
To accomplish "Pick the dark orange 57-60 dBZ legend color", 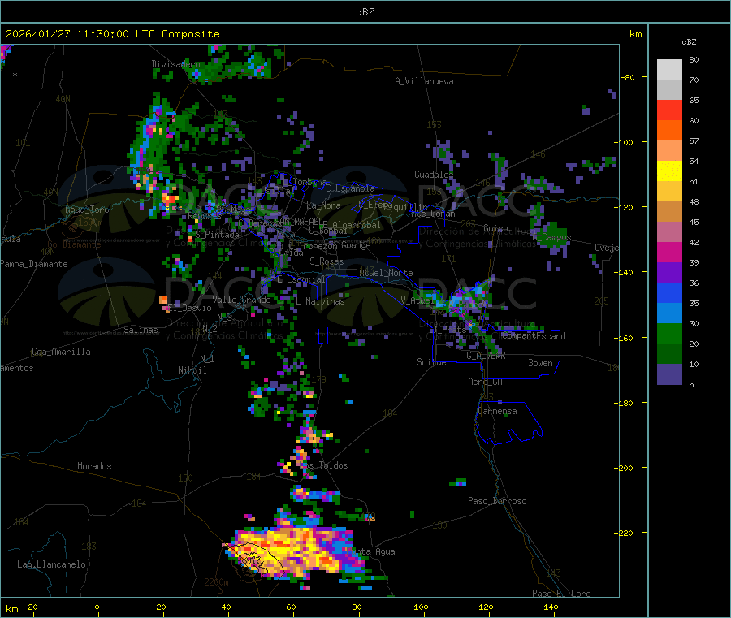I will [669, 131].
